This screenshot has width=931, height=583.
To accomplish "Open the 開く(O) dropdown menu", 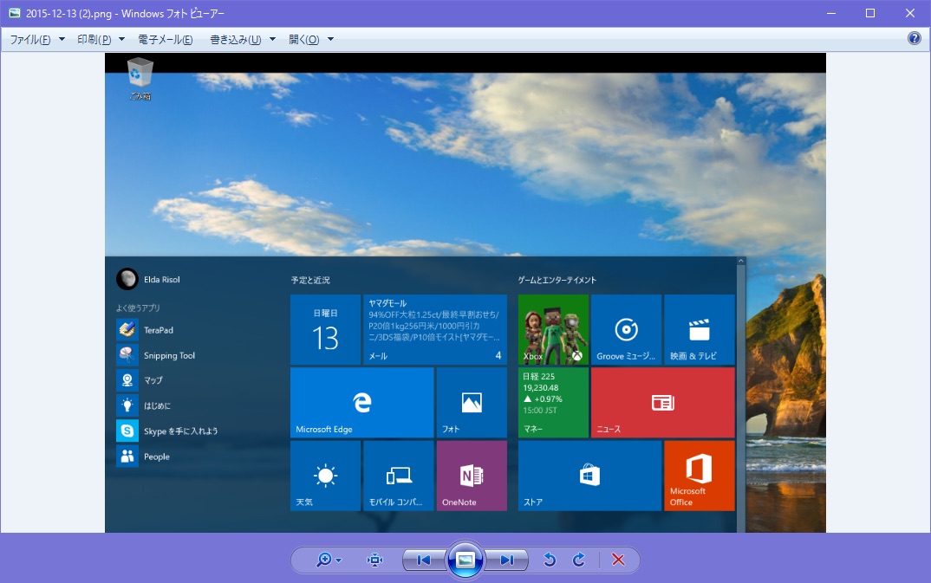I will [x=310, y=39].
